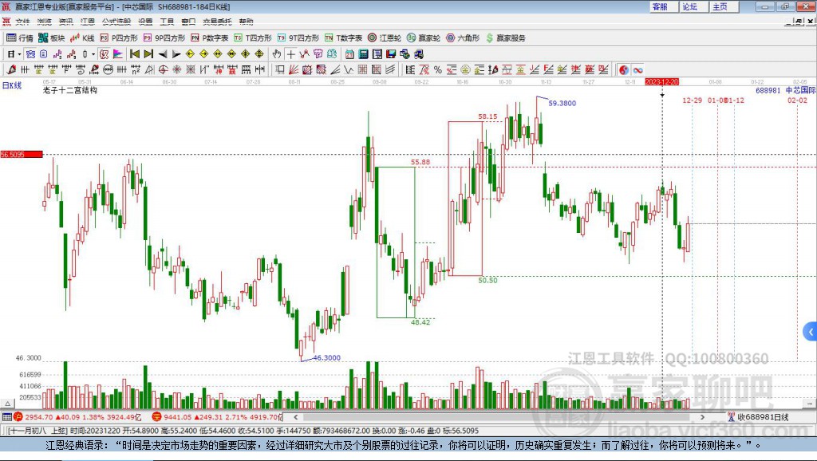Click the up-triangle volume panel toggle
817x461 pixels.
[x=7, y=404]
